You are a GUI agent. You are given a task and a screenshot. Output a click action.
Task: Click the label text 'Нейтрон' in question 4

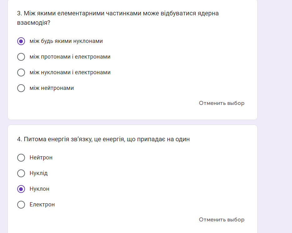pos(41,158)
